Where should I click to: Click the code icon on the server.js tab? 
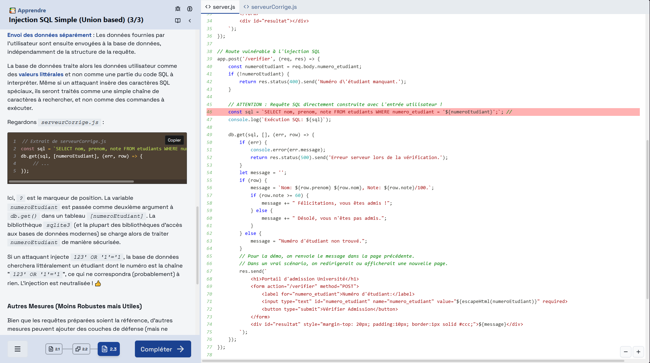(x=208, y=7)
